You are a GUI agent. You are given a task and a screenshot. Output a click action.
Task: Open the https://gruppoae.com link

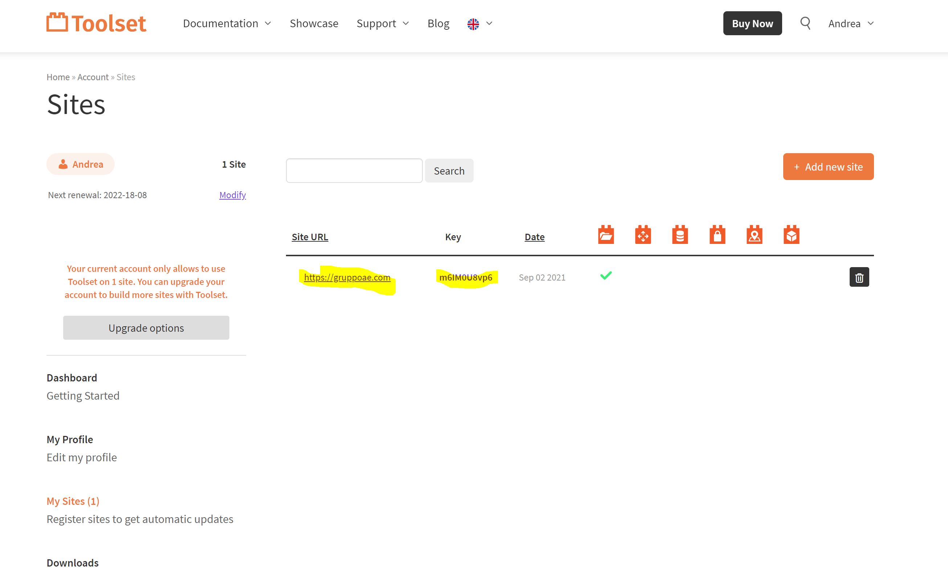pos(347,277)
